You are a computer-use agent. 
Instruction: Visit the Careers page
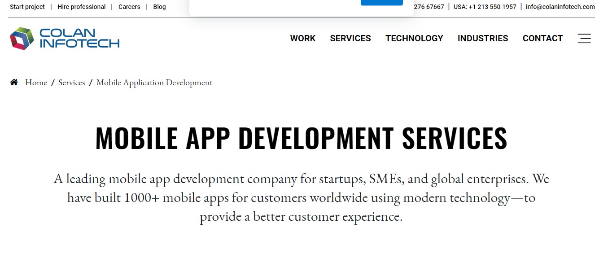[129, 7]
